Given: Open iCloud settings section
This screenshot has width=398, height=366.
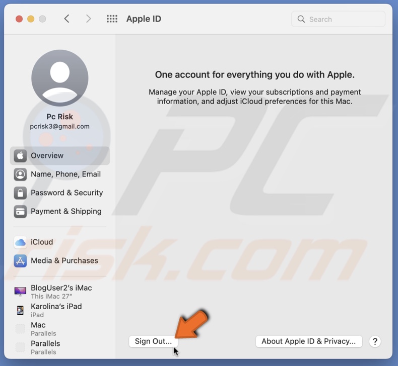Looking at the screenshot, I should (60, 242).
